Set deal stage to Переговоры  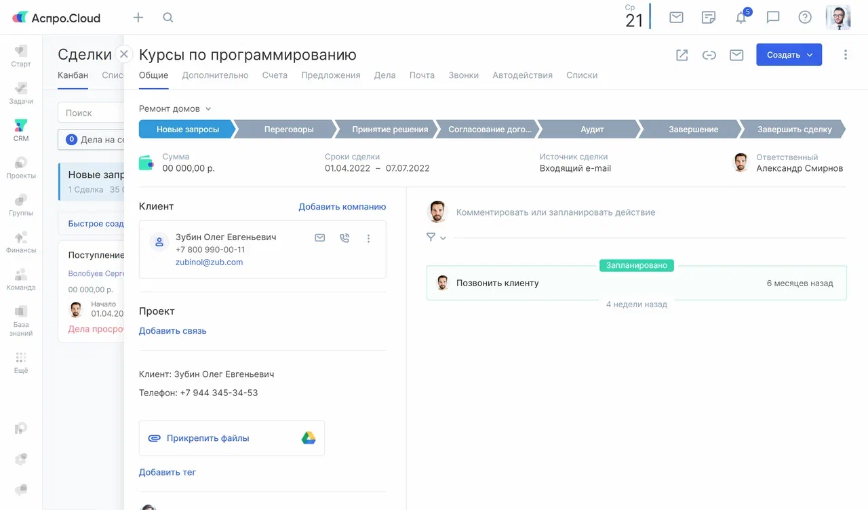click(x=289, y=129)
